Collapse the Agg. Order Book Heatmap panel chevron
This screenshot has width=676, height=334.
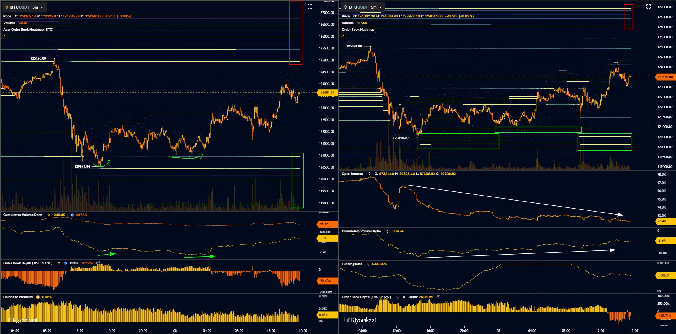pos(5,36)
